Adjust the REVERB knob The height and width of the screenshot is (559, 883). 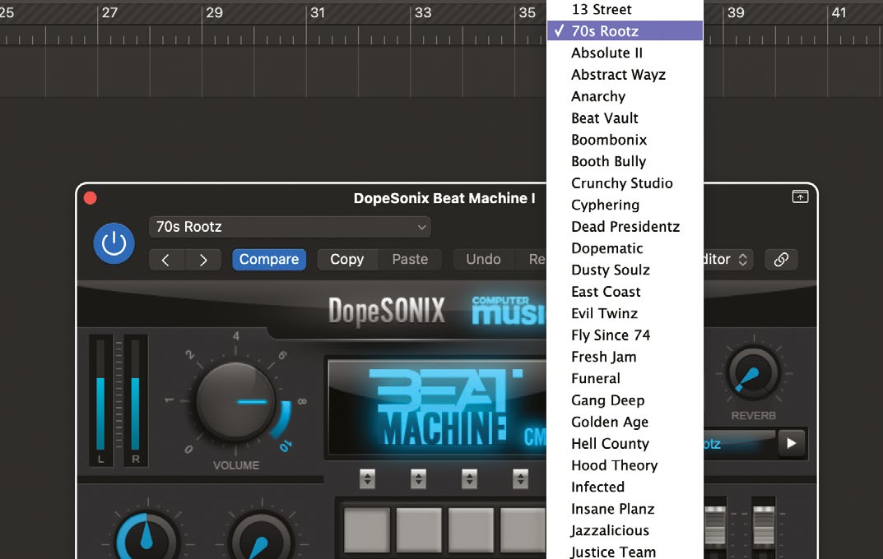(x=753, y=373)
